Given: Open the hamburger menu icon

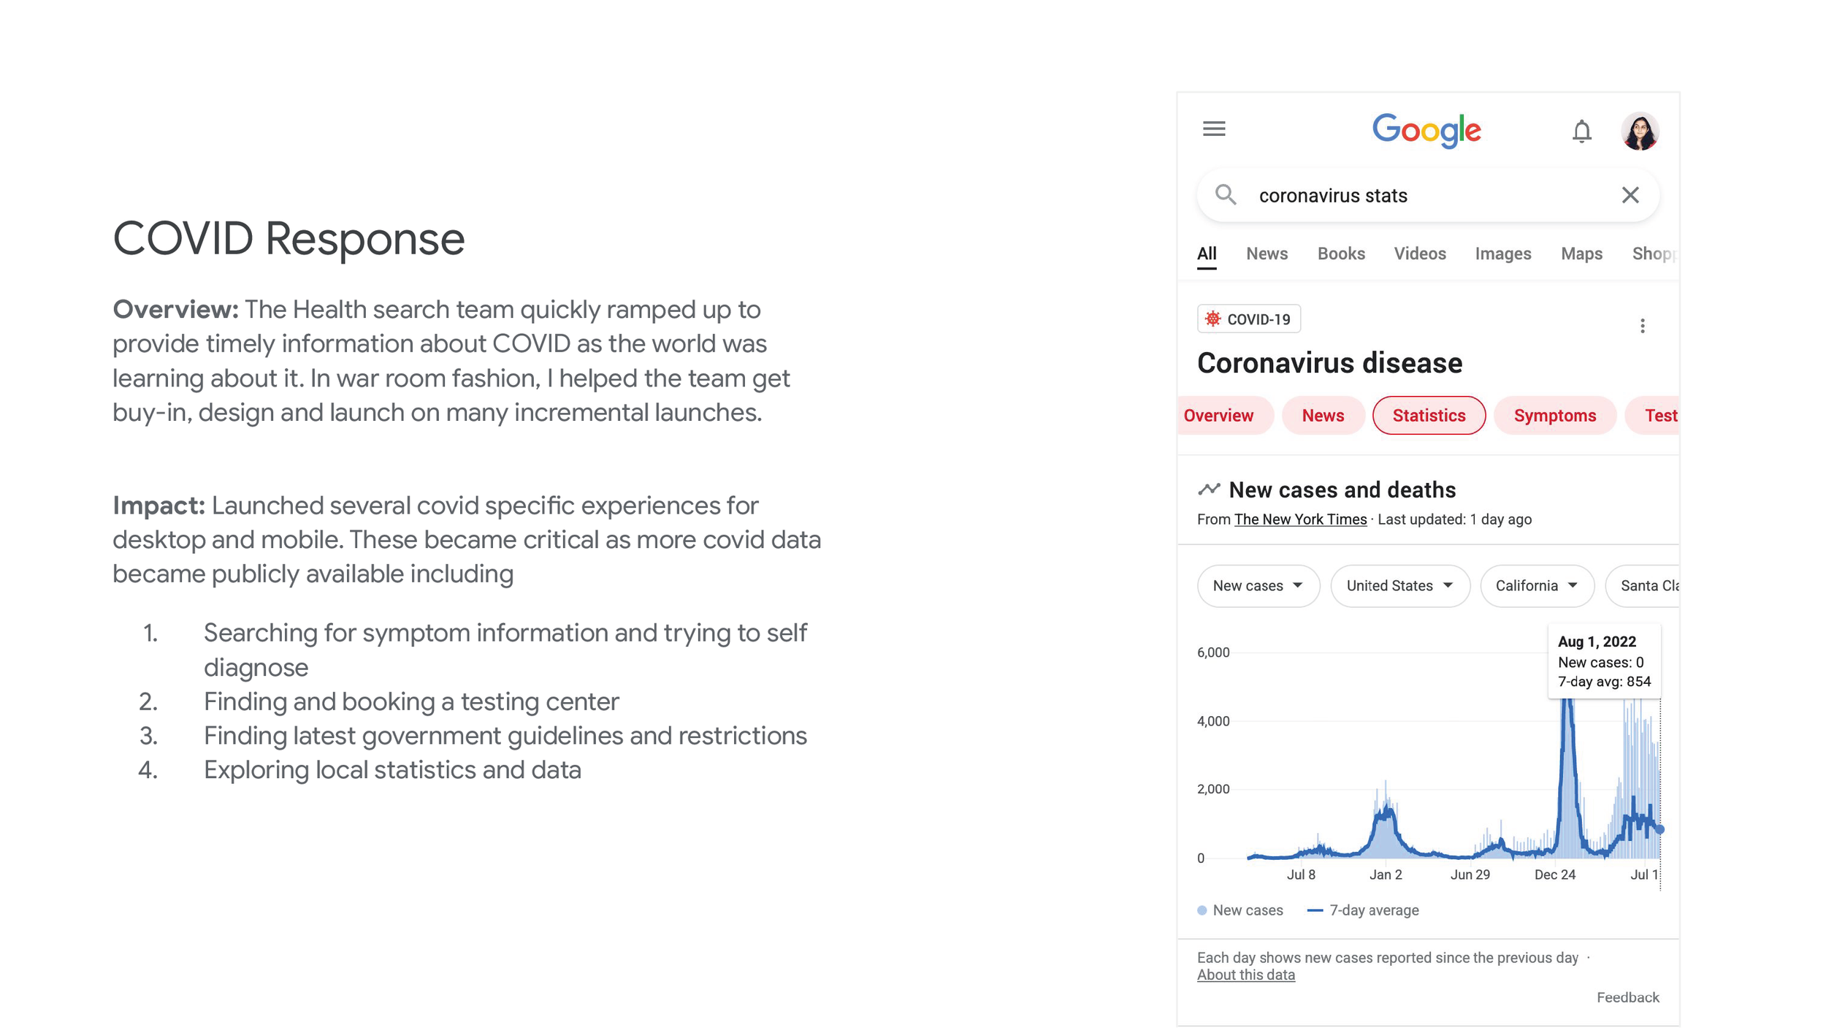Looking at the screenshot, I should pos(1214,129).
